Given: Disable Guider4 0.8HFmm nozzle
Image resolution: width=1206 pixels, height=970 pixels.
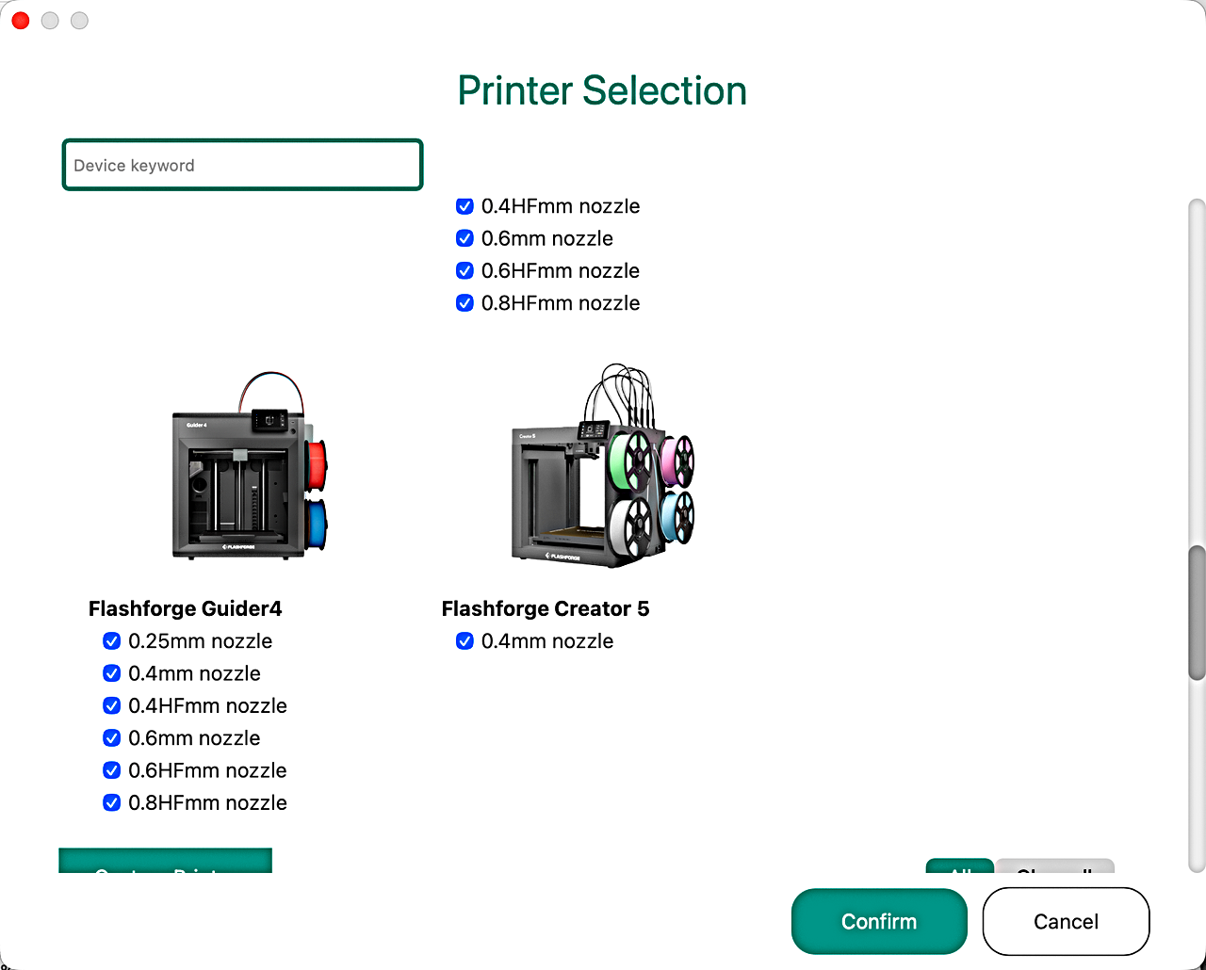Looking at the screenshot, I should tap(111, 802).
